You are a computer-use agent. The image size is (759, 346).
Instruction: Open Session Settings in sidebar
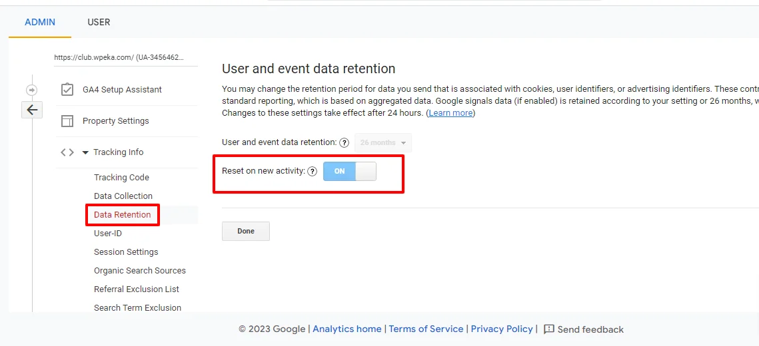[x=126, y=252]
